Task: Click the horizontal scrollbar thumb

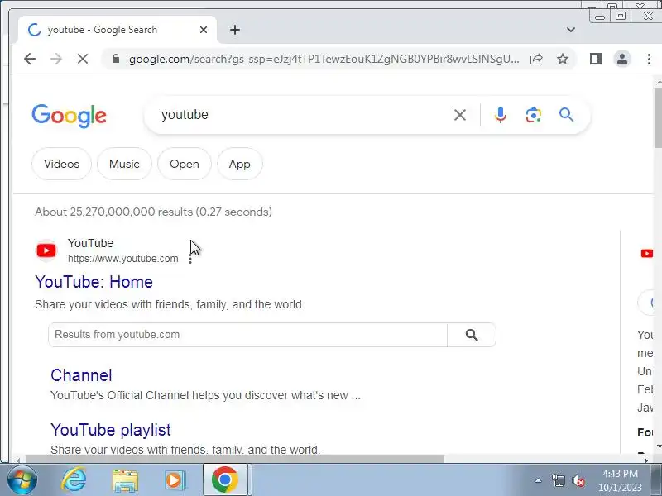Action: pos(235,460)
